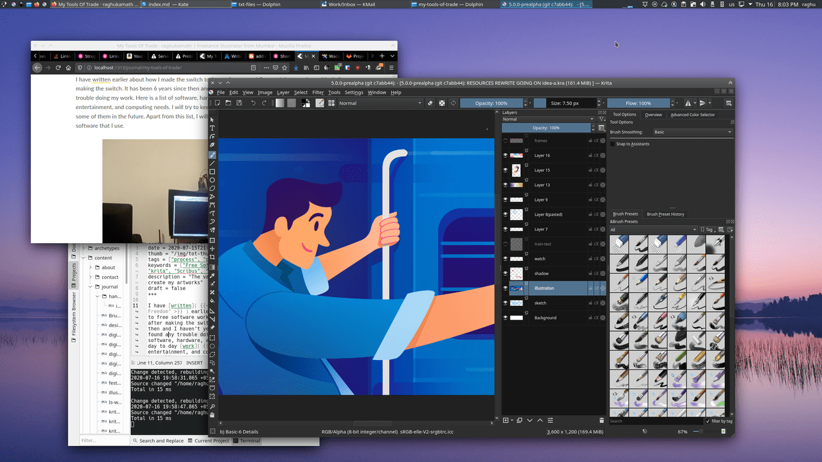Viewport: 822px width, 462px height.
Task: Switch to the Advanced Color Selector tab
Action: point(692,115)
